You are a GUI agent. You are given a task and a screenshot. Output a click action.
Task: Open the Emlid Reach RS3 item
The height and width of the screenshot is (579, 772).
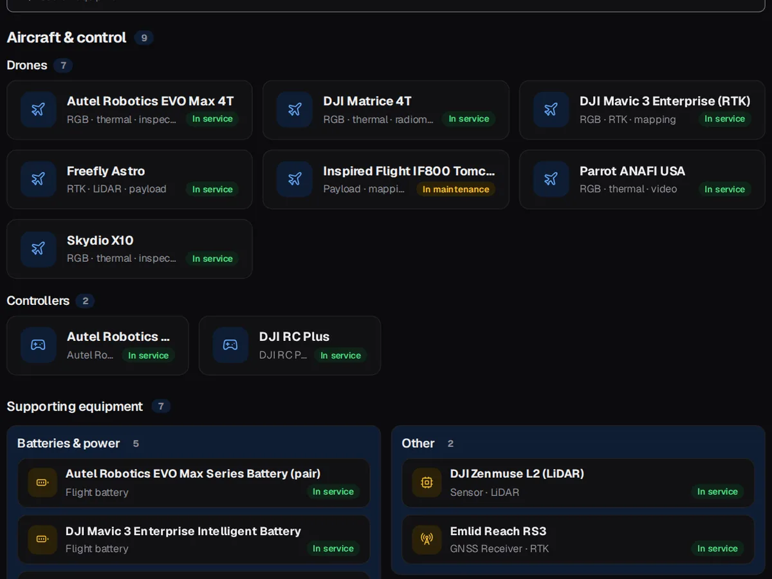coord(578,539)
